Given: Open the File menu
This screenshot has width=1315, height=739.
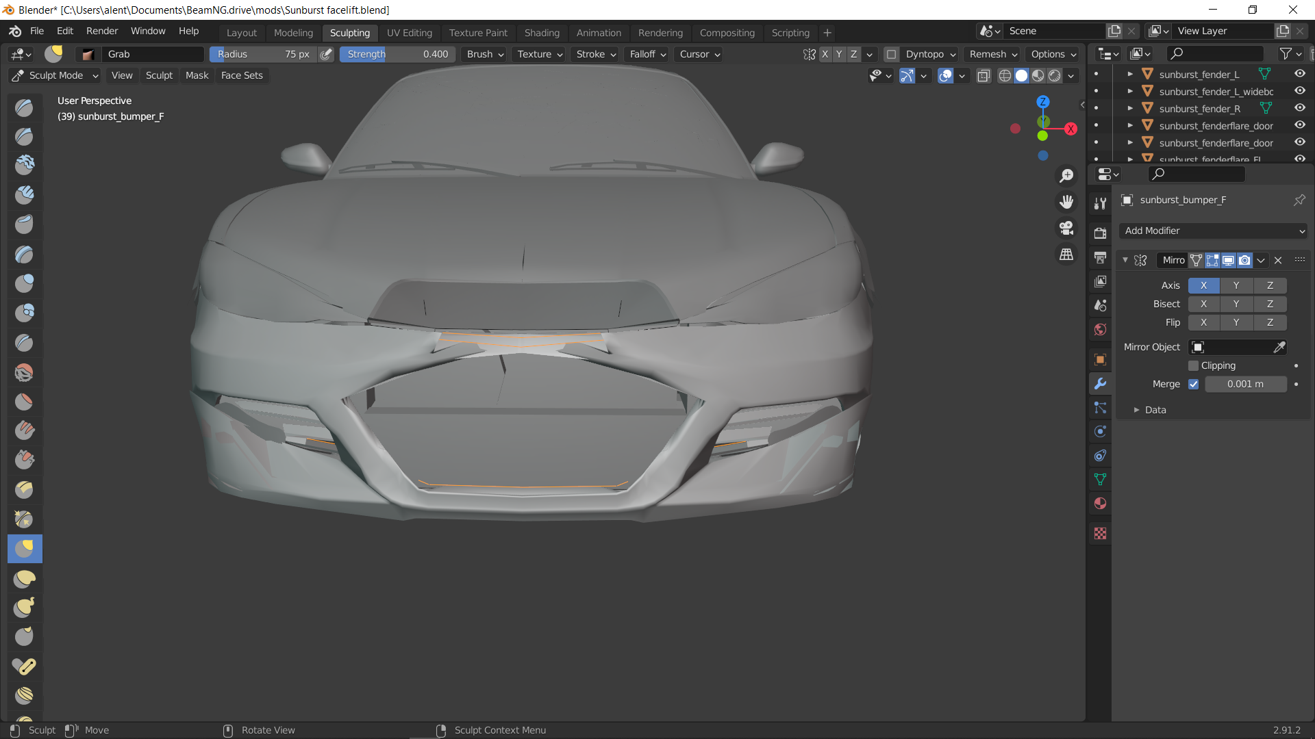Looking at the screenshot, I should (x=37, y=31).
